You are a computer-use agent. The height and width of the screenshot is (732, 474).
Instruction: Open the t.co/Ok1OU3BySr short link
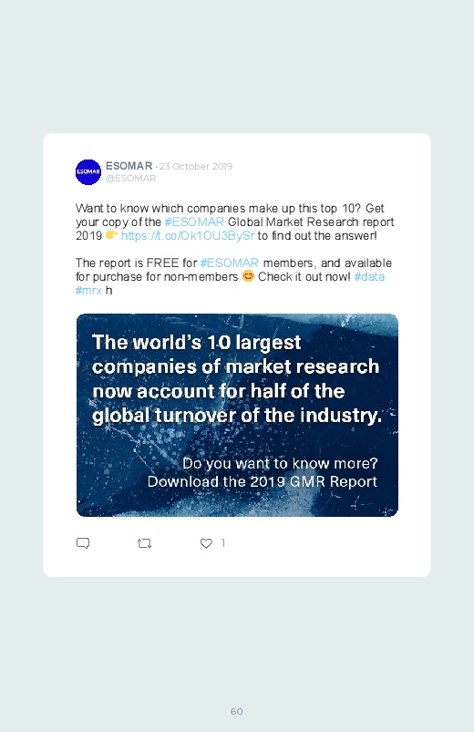click(188, 235)
